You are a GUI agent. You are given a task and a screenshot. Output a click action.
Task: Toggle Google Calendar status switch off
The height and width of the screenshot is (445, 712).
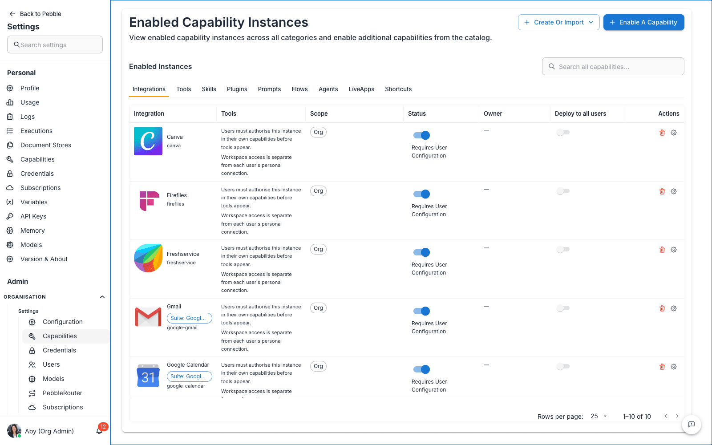point(421,369)
